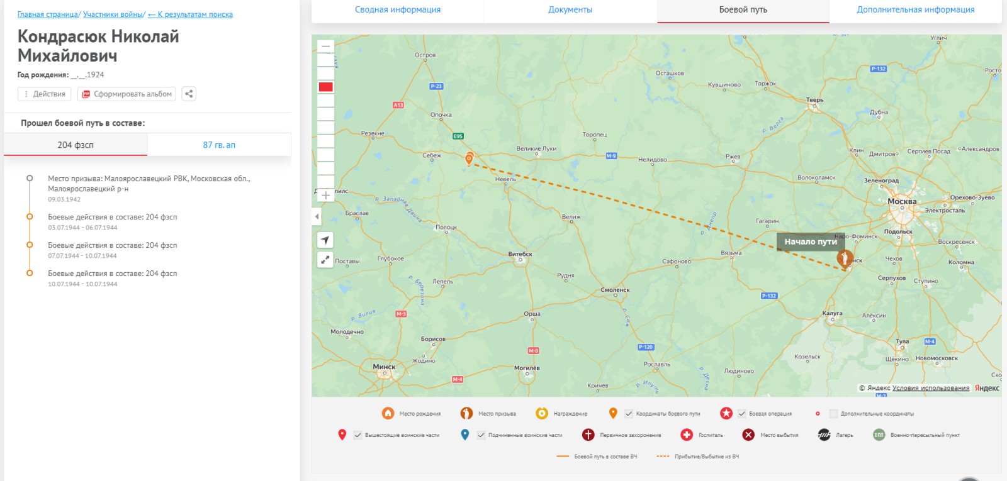Uncheck the Боевая операция checkbox
Image resolution: width=1007 pixels, height=481 pixels.
742,414
